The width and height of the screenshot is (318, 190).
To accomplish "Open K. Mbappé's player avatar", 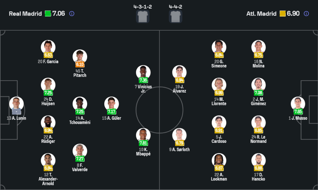I will (143, 135).
